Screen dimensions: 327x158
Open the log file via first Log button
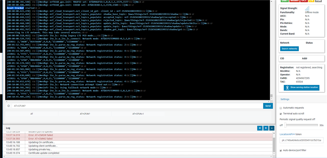pyautogui.click(x=260, y=128)
